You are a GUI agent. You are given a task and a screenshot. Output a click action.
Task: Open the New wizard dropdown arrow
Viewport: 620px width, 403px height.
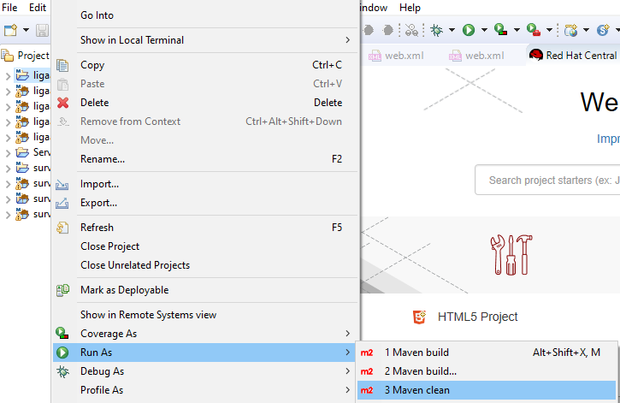pyautogui.click(x=26, y=30)
